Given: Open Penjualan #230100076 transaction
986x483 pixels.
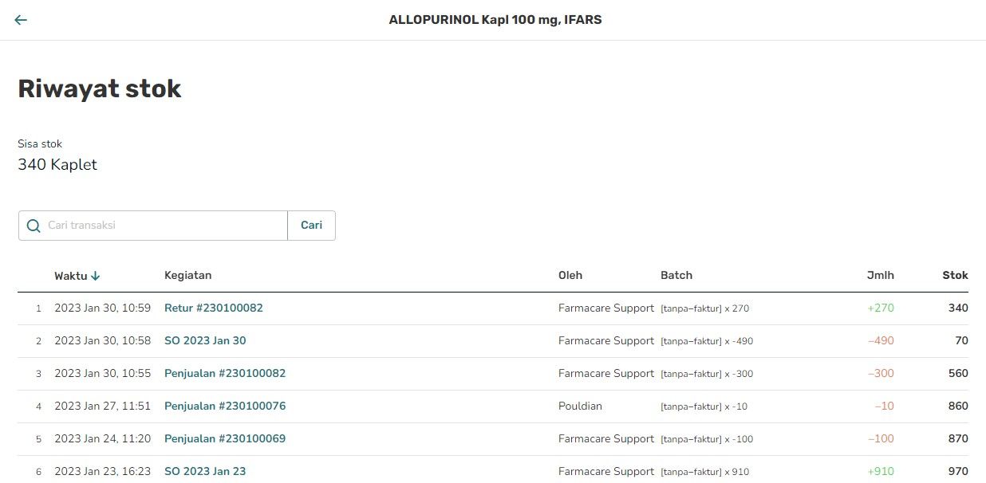Looking at the screenshot, I should pos(225,406).
